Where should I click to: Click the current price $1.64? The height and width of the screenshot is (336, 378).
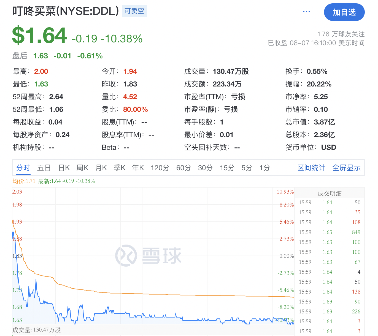(39, 35)
